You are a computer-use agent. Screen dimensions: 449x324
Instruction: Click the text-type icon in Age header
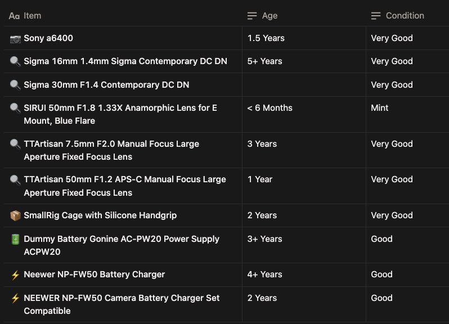click(x=252, y=16)
